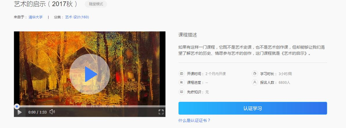Open the 什么是认证证书？ link
The image size is (346, 128).
click(194, 121)
